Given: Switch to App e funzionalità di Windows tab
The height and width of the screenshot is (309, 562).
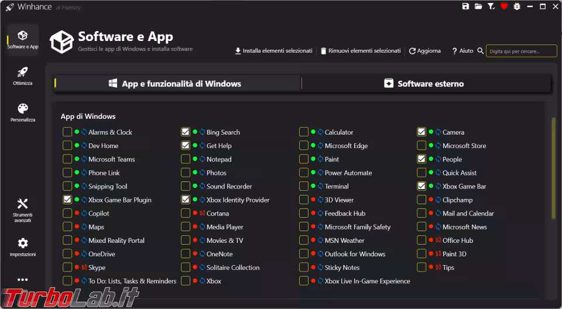Looking at the screenshot, I should [176, 84].
